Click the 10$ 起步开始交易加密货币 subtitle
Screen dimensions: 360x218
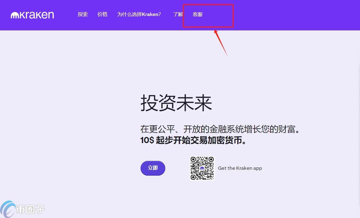click(x=193, y=141)
